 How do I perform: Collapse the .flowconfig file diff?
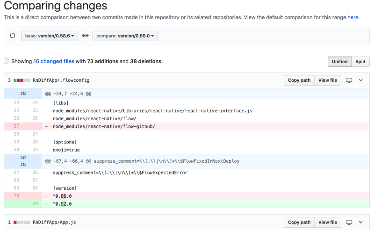(360, 80)
